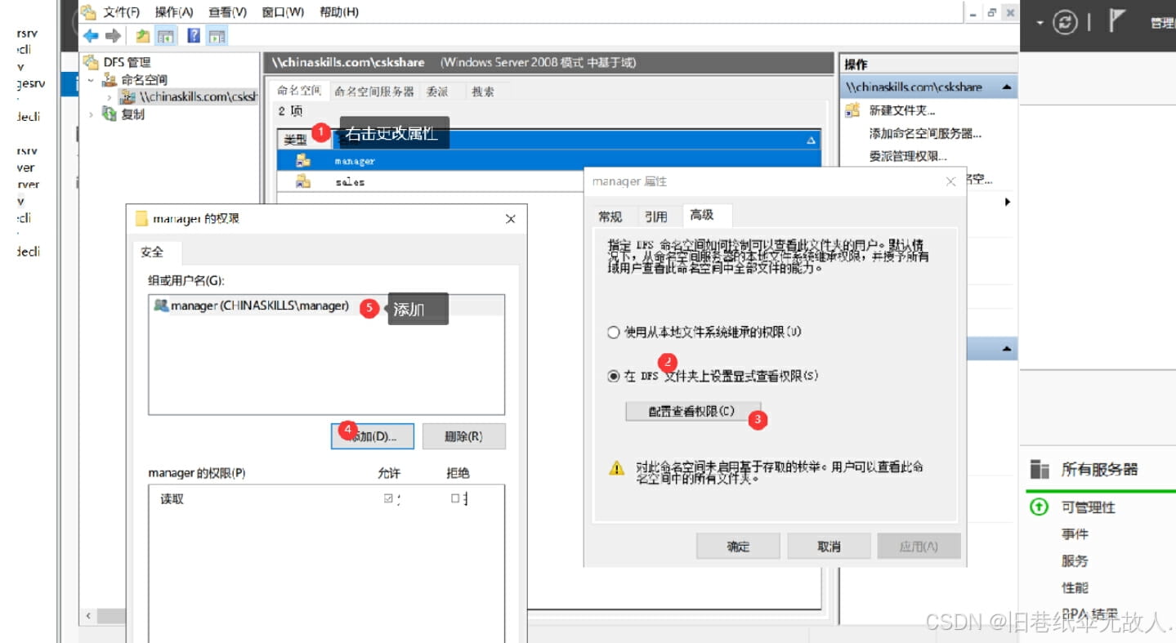1176x643 pixels.
Task: Click the 添加(D) button in permissions dialog
Action: pyautogui.click(x=373, y=436)
